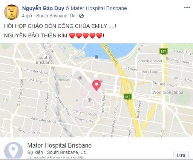Open Nguyễn Bảo Duy's profile picture
This screenshot has height=160, width=193.
[x=12, y=12]
